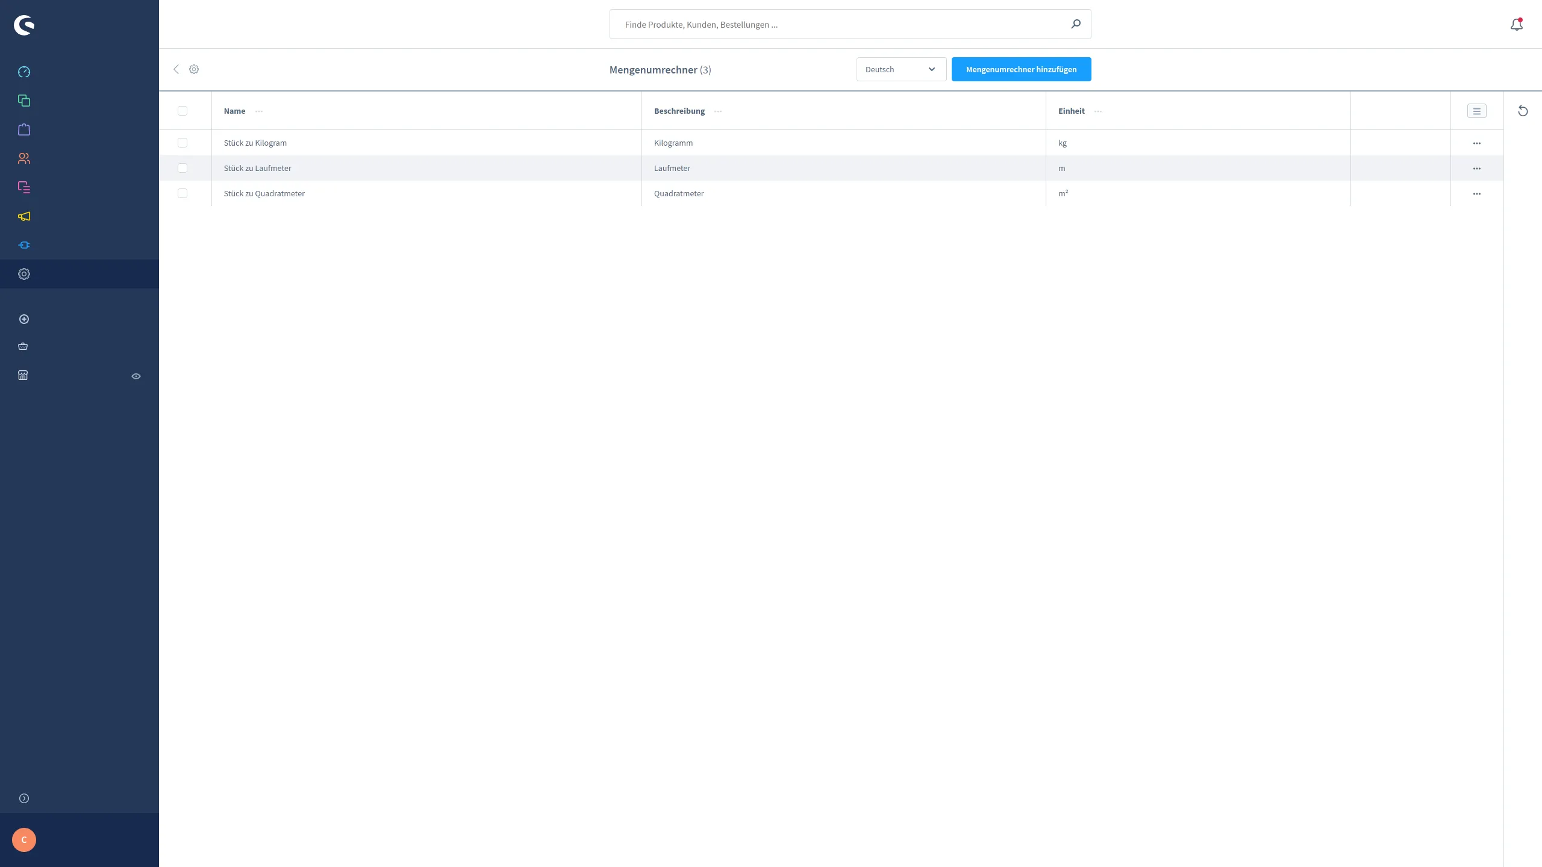
Task: Open the Dashboard gauge icon
Action: pos(24,72)
